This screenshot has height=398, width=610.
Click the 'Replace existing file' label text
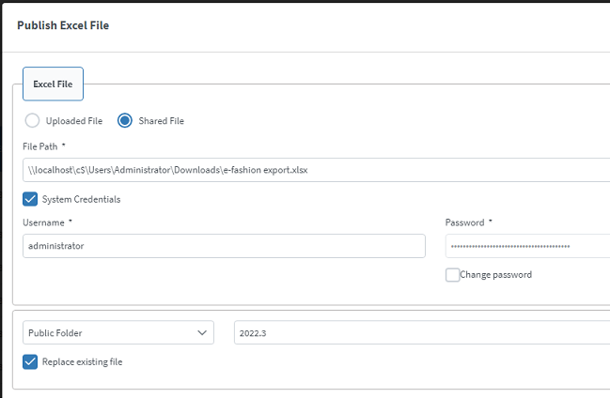click(x=82, y=361)
